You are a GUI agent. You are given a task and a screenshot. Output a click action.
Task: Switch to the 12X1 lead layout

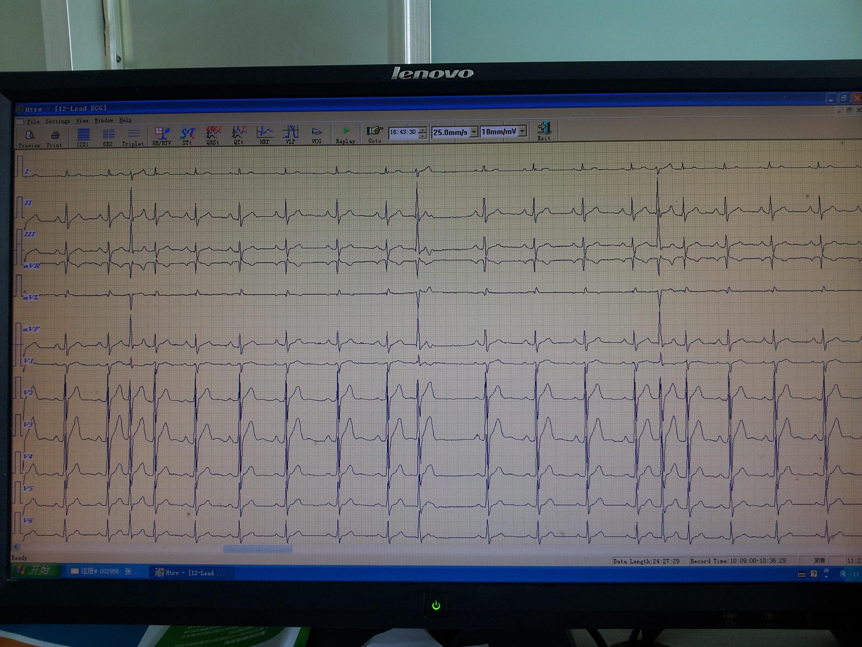[x=83, y=137]
